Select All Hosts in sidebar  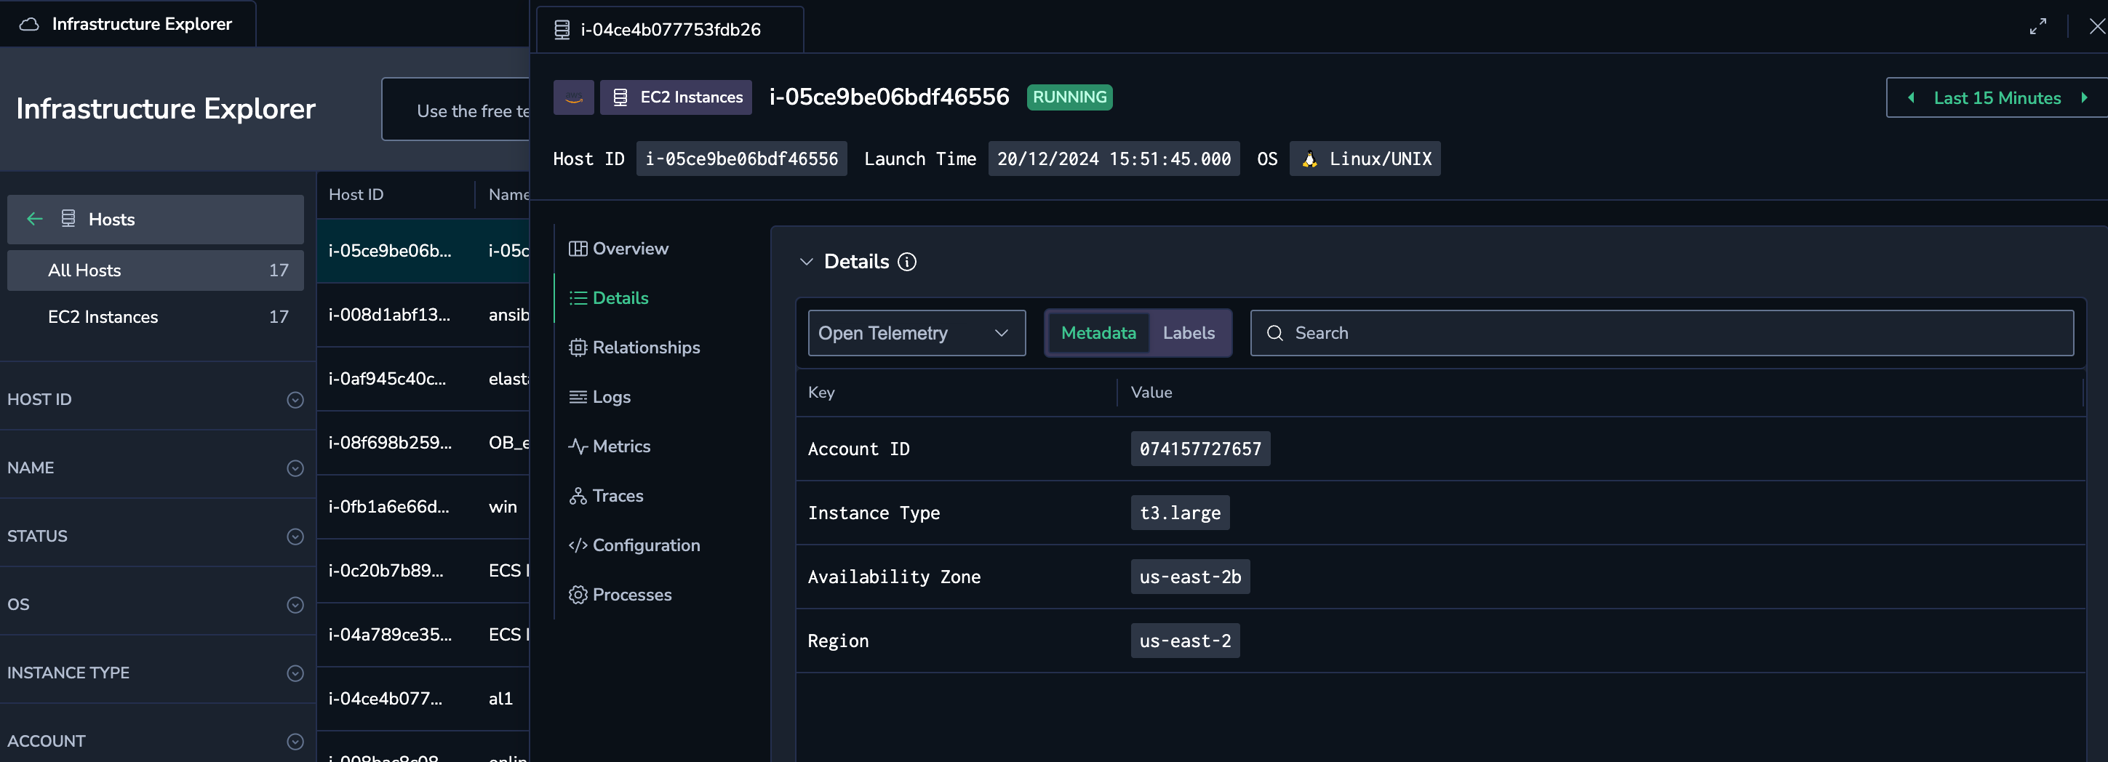click(156, 270)
